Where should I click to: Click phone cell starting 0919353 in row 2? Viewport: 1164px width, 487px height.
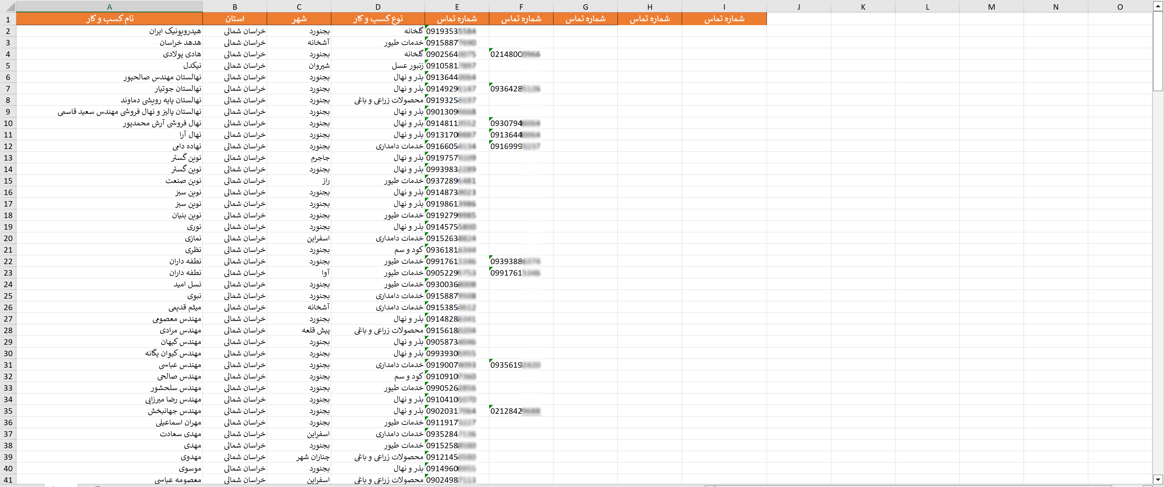pos(457,31)
